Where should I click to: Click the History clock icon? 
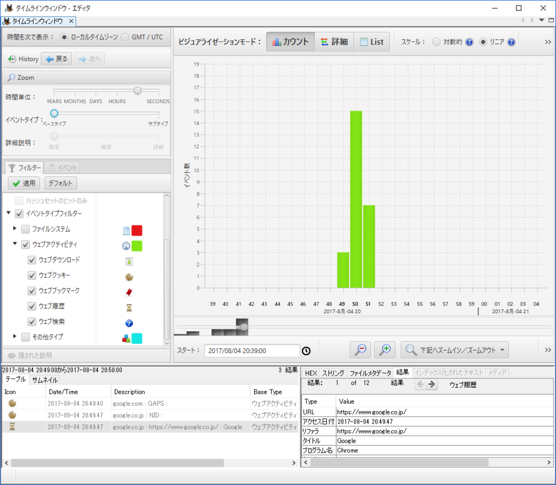pos(12,59)
